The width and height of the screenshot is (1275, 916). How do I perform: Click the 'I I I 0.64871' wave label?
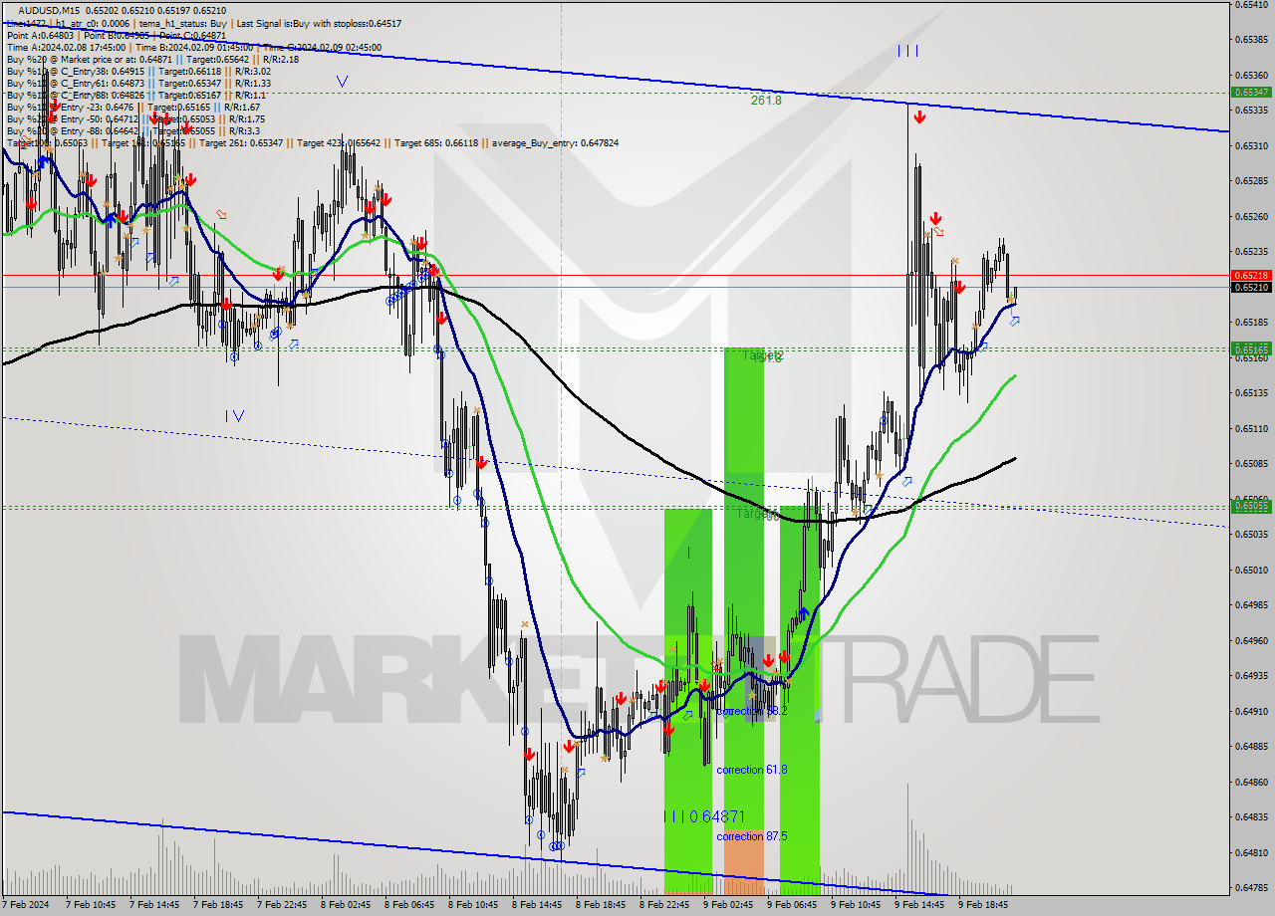tap(704, 816)
